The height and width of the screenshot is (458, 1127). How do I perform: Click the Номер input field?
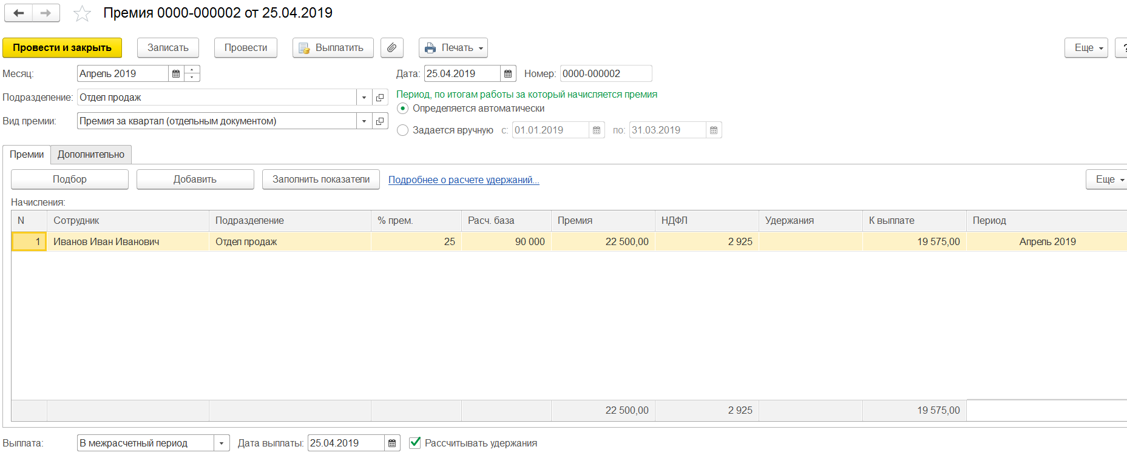605,74
